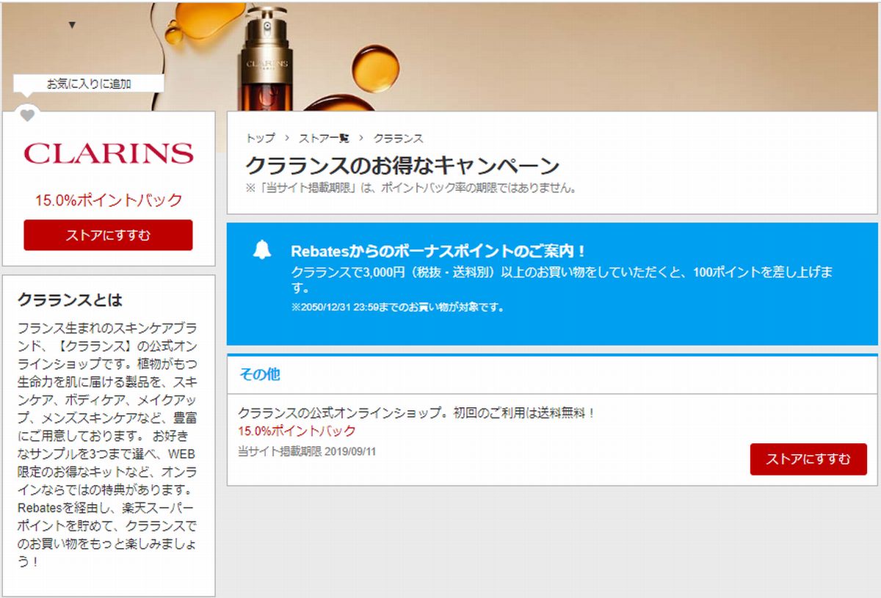Viewport: 881px width, 598px height.
Task: Click ストアにすすむ button in その他 section
Action: 808,459
